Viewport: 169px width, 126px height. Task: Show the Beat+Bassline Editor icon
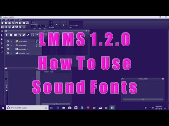[6, 27]
